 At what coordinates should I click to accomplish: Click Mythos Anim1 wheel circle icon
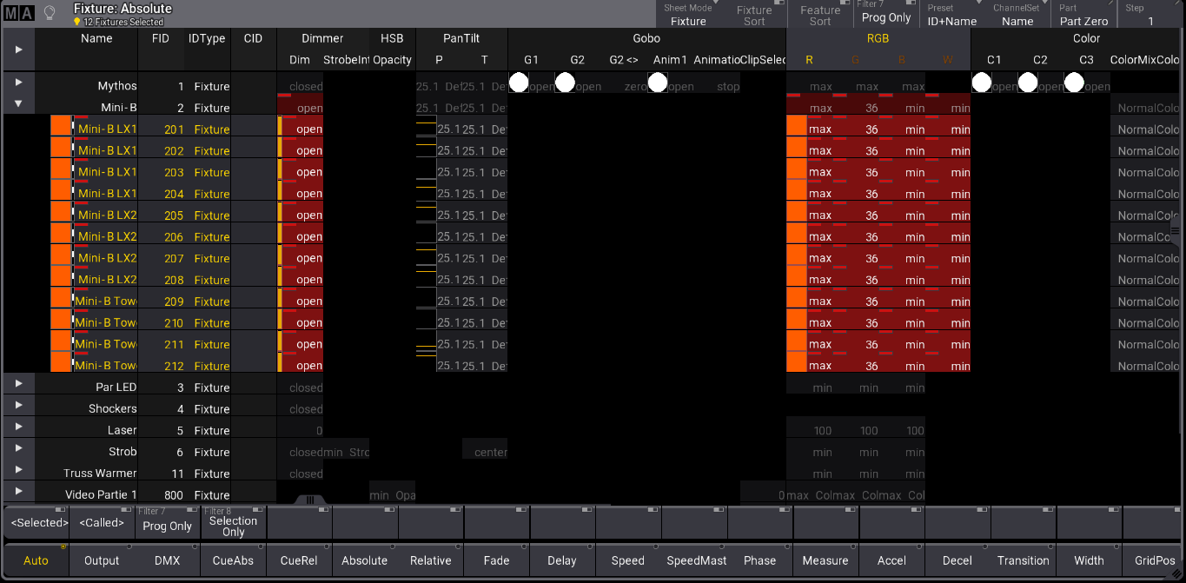[x=657, y=83]
